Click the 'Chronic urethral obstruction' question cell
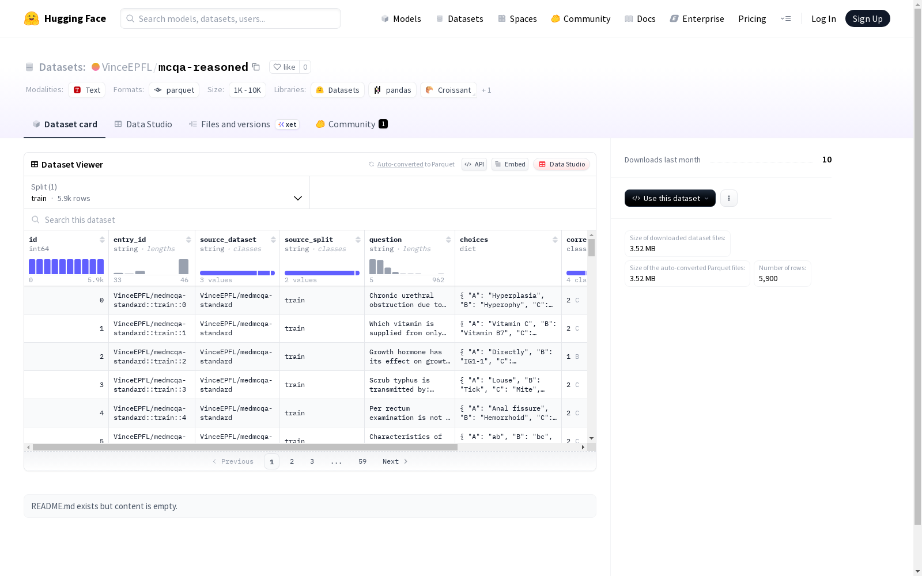922x576 pixels. coord(410,300)
